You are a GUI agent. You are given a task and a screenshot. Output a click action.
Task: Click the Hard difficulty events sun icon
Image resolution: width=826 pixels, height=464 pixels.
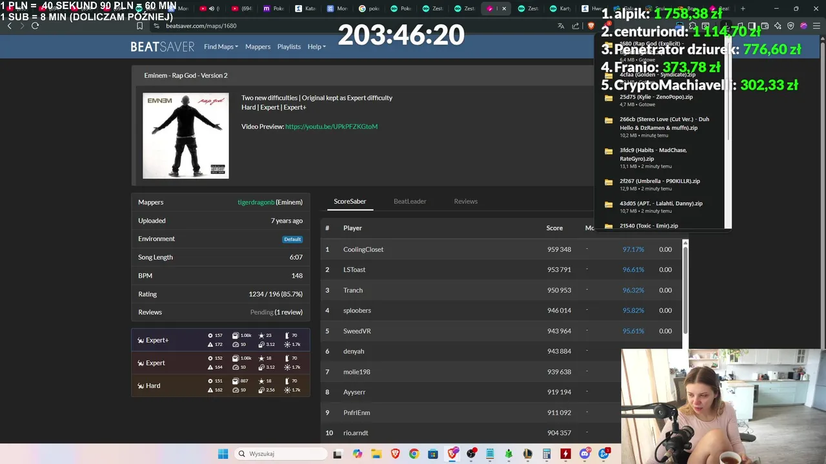pyautogui.click(x=287, y=390)
